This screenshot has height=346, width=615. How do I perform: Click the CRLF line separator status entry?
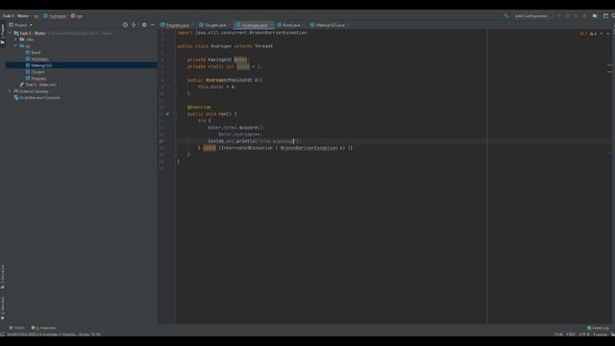571,334
